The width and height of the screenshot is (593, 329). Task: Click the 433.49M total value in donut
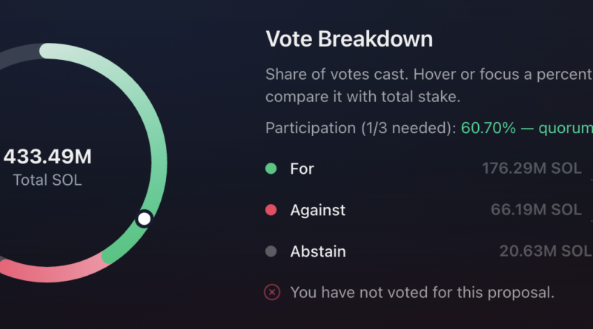[47, 156]
